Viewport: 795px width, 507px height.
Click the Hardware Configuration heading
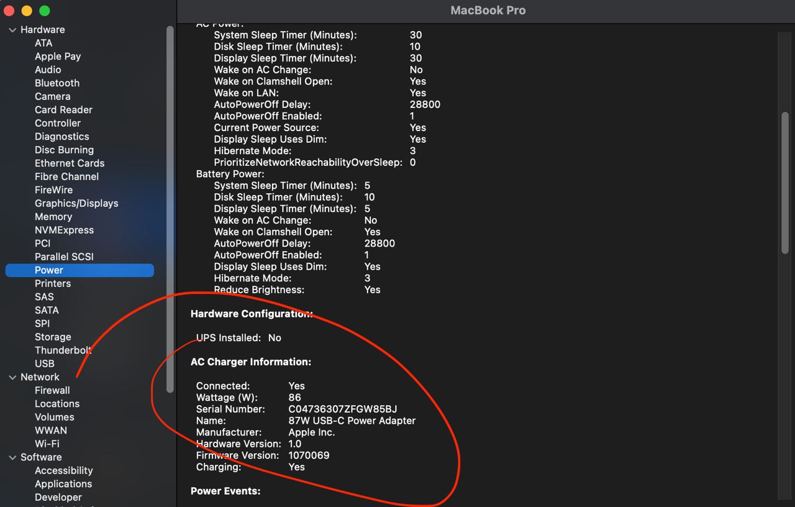(x=252, y=314)
